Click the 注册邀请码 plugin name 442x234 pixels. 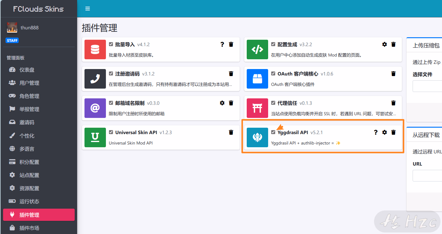click(x=127, y=74)
